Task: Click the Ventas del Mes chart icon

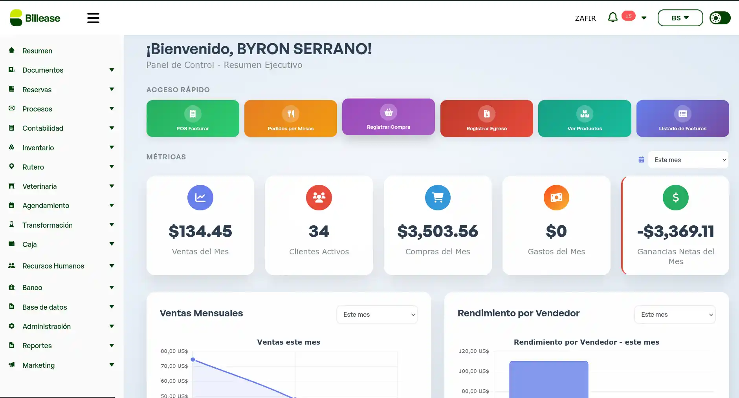Action: 200,197
